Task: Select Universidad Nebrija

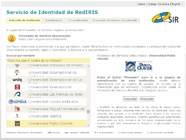Action: point(47,116)
